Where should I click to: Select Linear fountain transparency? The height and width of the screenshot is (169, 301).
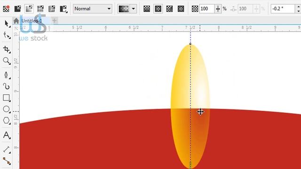click(147, 9)
